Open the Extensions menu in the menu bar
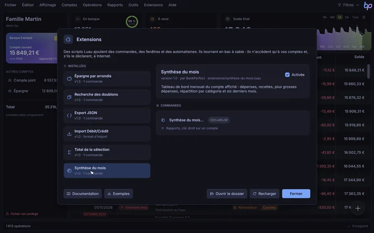Image resolution: width=374 pixels, height=233 pixels. tap(154, 5)
